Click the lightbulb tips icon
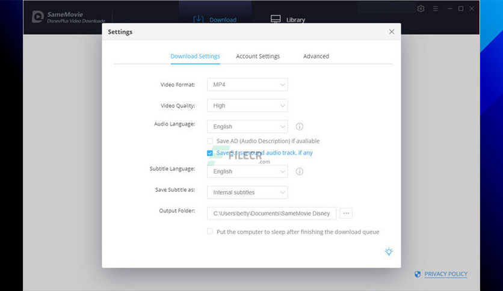Viewport: 503px width, 291px height. coord(389,252)
